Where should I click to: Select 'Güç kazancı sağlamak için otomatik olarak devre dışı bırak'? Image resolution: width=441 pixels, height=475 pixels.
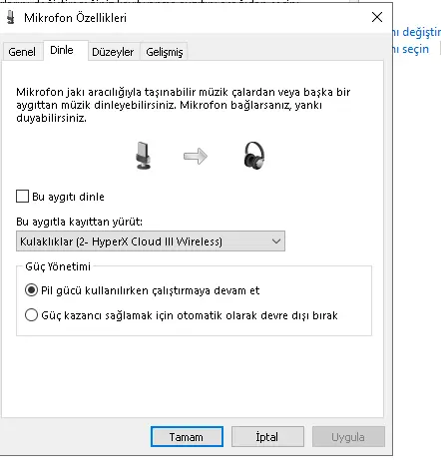[31, 315]
